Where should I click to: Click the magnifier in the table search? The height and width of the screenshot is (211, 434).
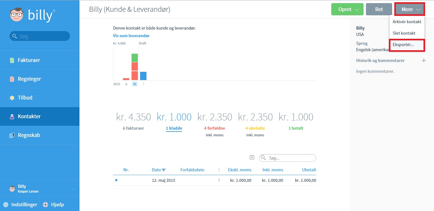[263, 158]
